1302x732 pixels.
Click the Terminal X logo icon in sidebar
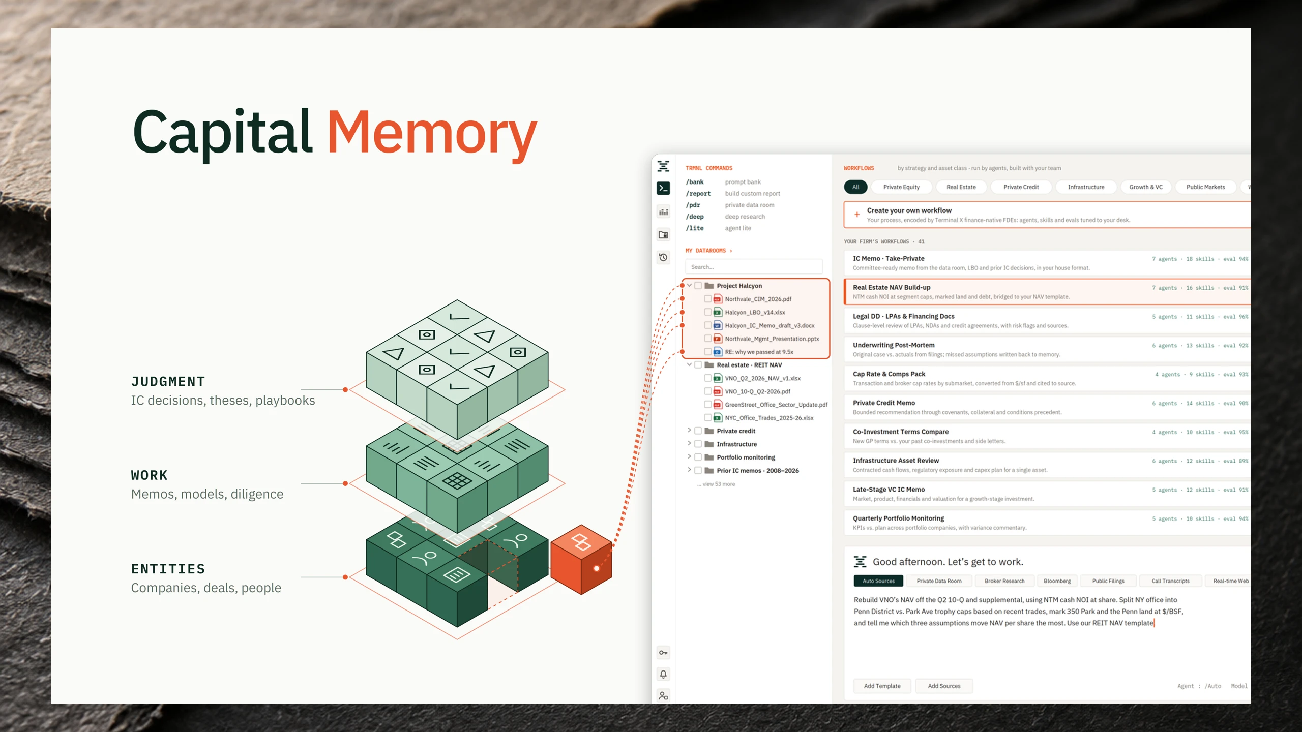coord(663,166)
